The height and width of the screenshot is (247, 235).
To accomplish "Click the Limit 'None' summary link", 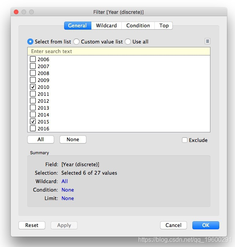I will [x=68, y=198].
